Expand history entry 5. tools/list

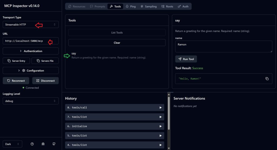[x=114, y=135]
